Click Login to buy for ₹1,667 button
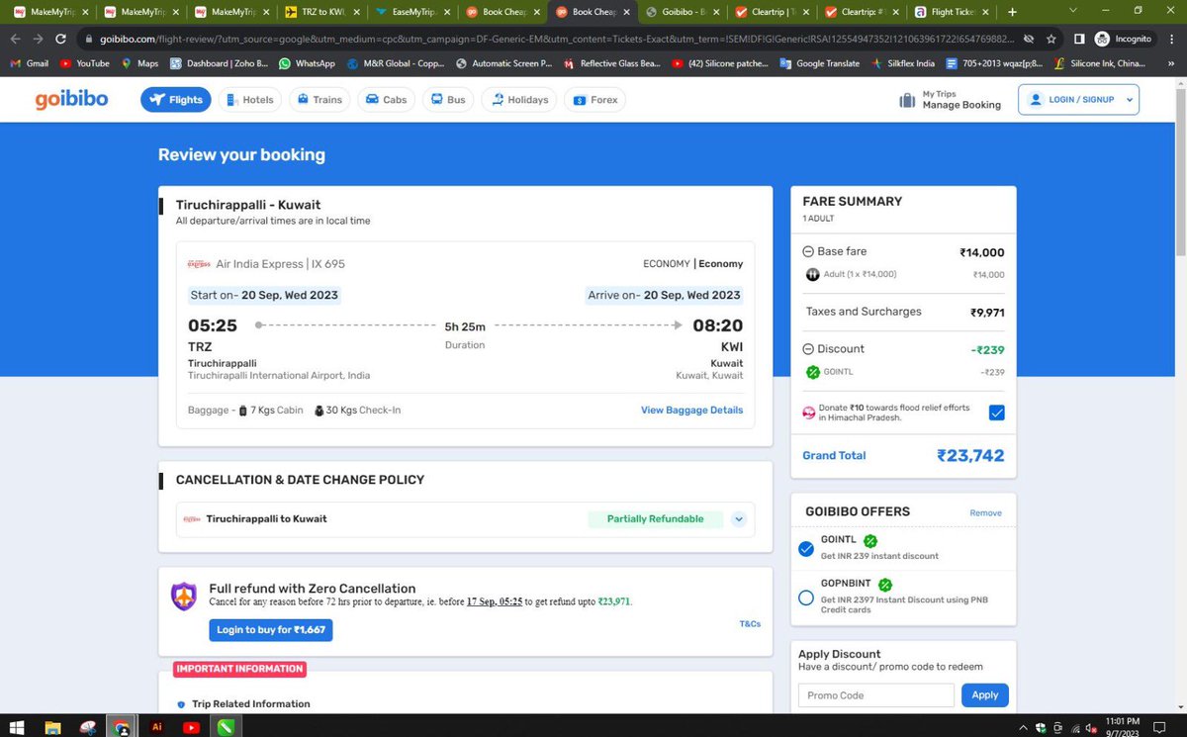 coord(270,630)
